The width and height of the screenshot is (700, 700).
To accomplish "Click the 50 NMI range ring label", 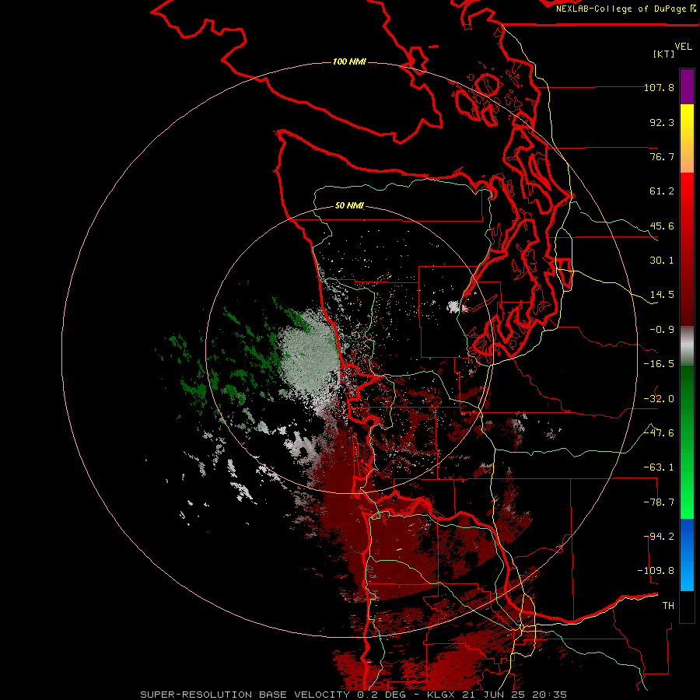I will tap(349, 206).
